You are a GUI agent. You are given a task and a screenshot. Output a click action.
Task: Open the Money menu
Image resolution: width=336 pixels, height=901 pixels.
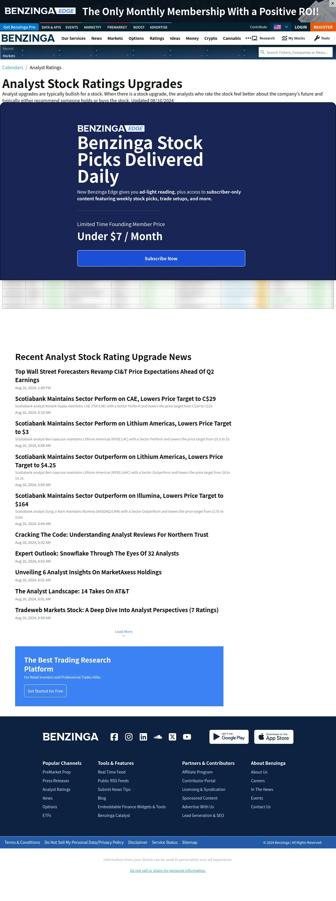point(192,38)
